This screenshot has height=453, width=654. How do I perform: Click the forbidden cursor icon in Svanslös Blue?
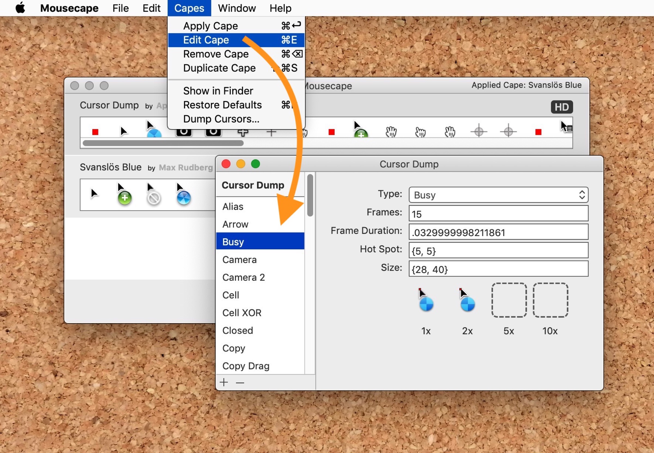point(153,195)
